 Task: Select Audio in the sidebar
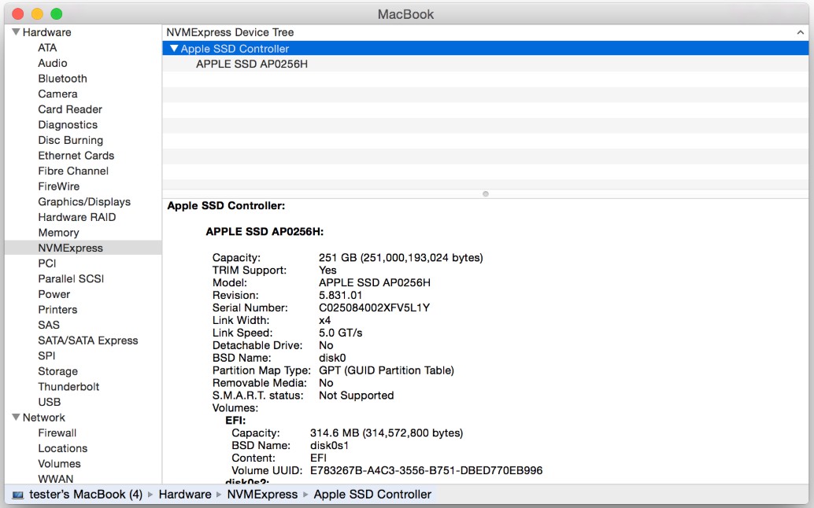click(x=53, y=63)
